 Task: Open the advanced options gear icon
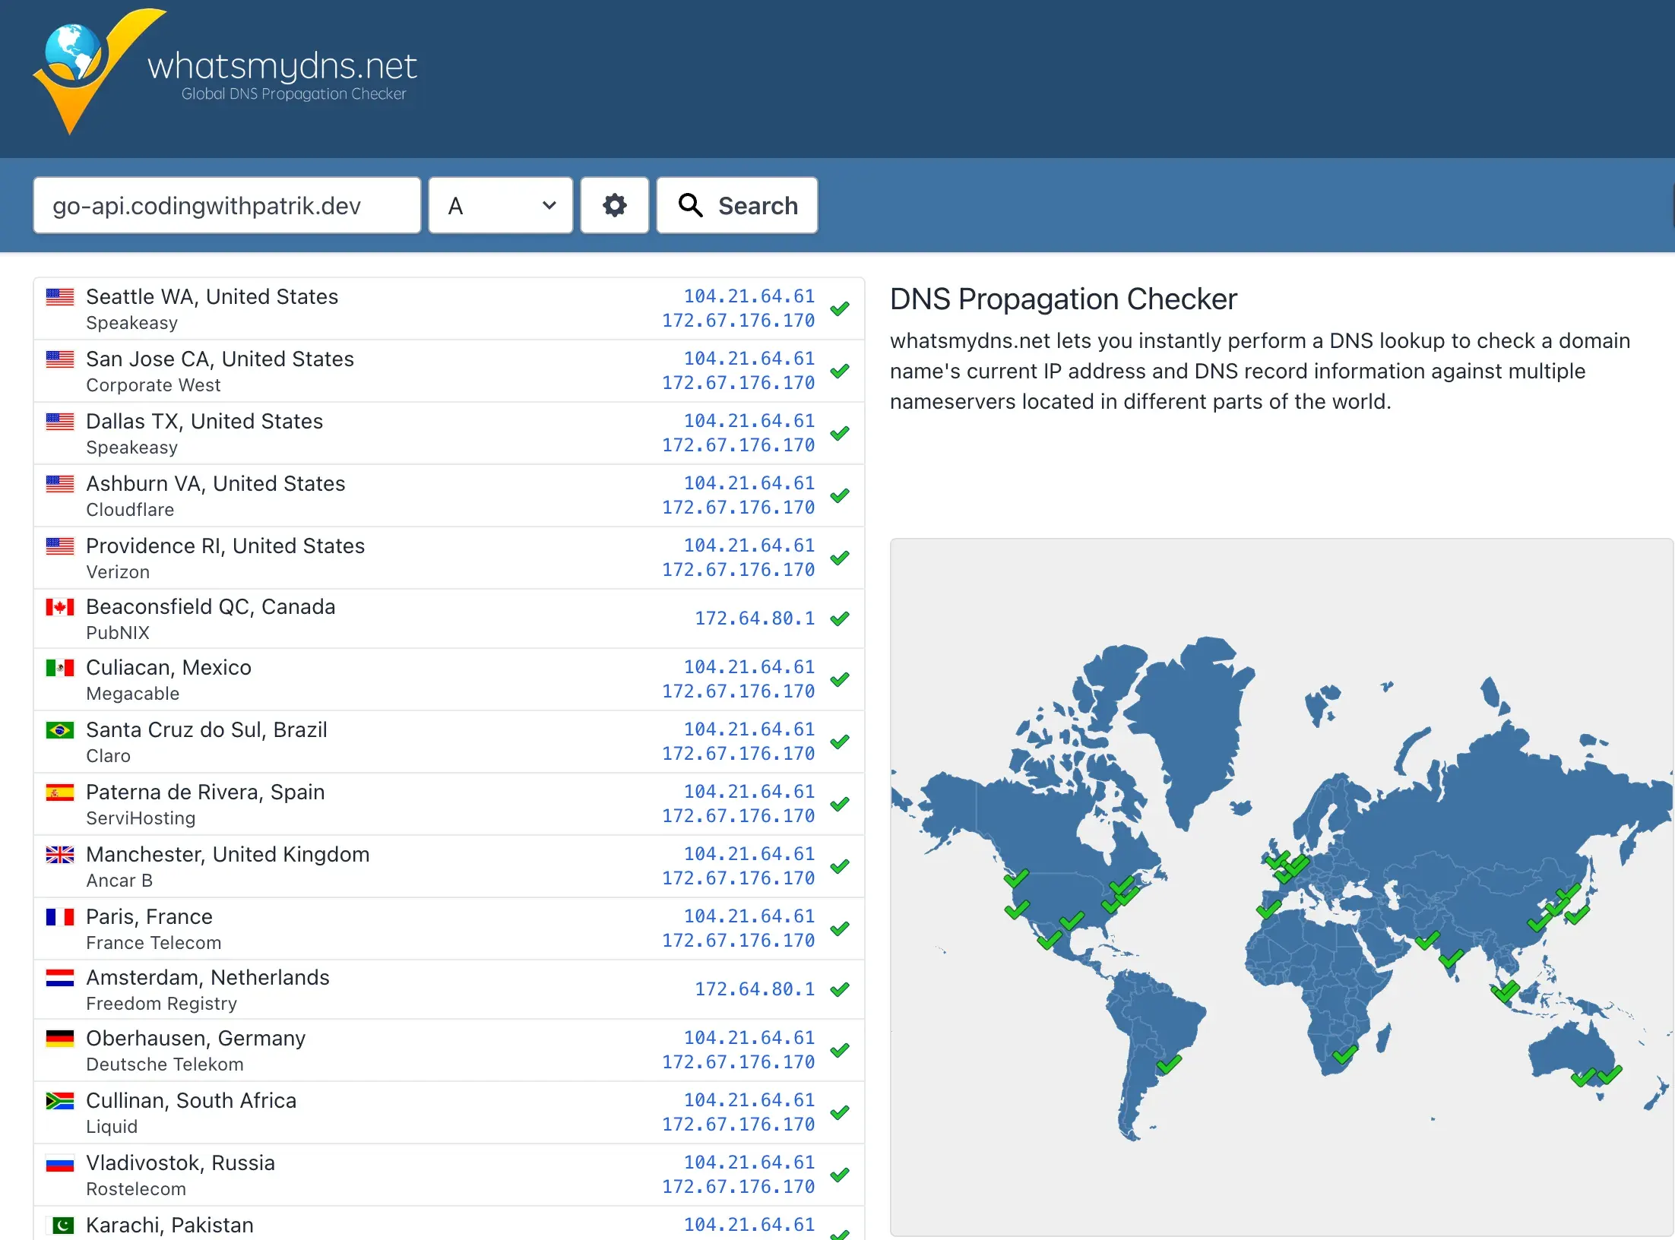click(x=614, y=204)
